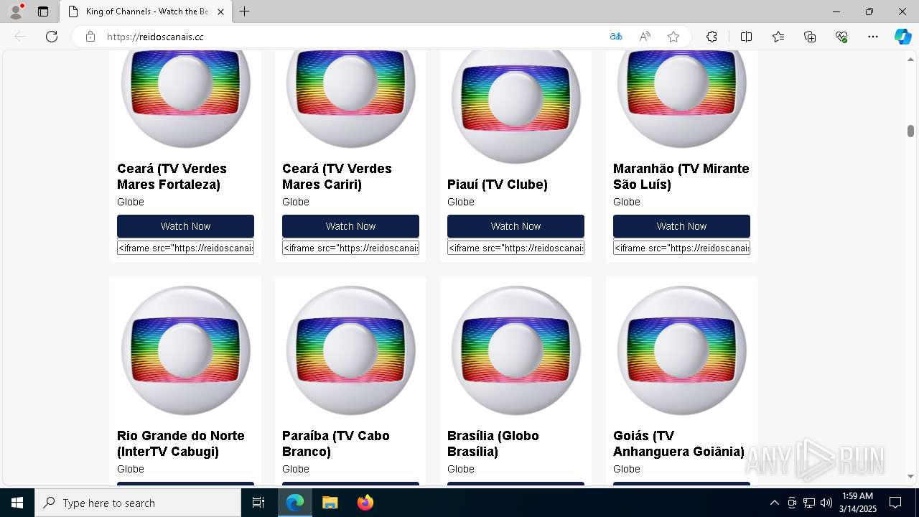The width and height of the screenshot is (919, 517).
Task: Go back to previous page
Action: pos(20,37)
